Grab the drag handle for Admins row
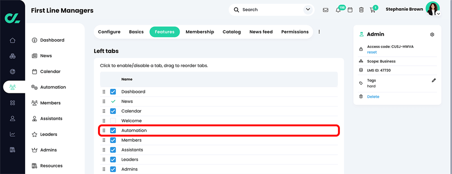The height and width of the screenshot is (174, 452). [x=104, y=169]
